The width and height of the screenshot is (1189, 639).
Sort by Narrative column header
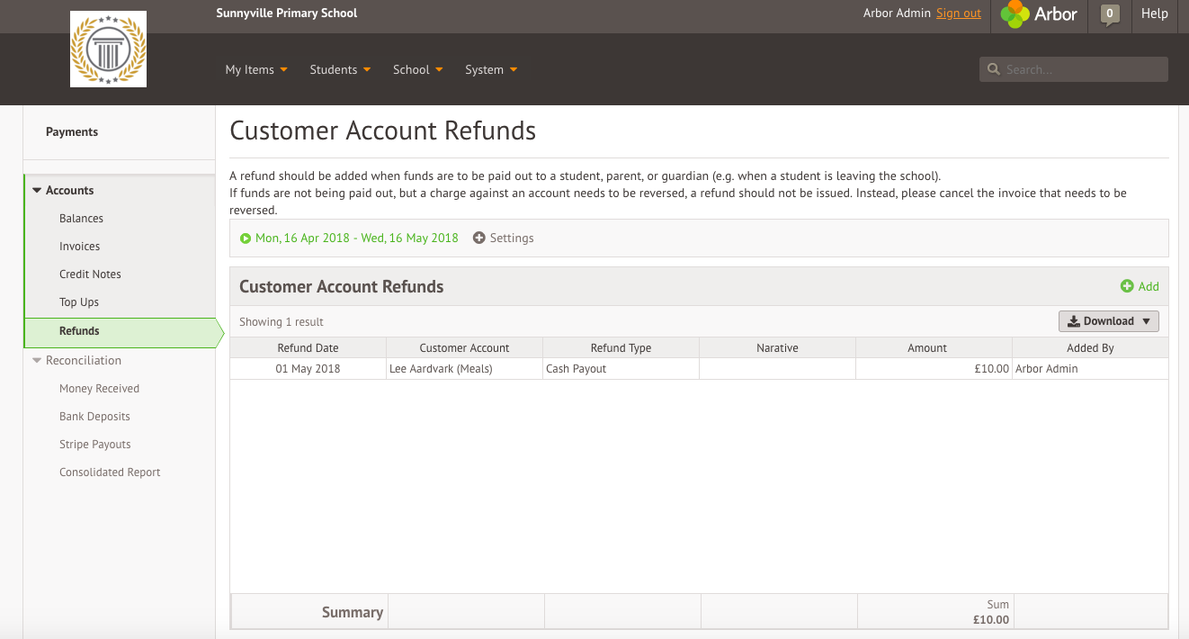pos(777,348)
